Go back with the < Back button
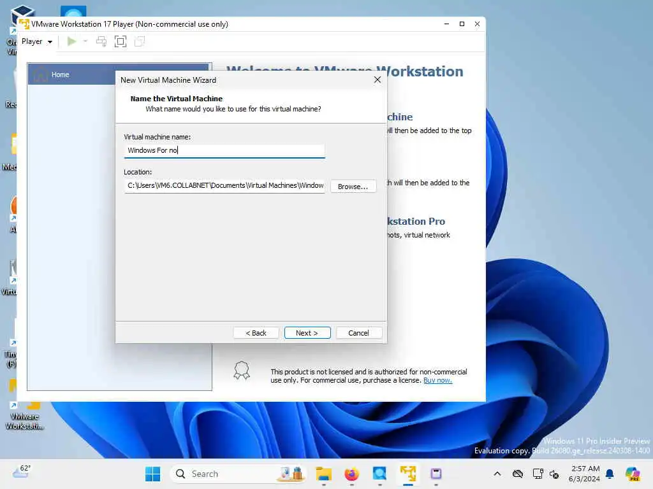 256,333
